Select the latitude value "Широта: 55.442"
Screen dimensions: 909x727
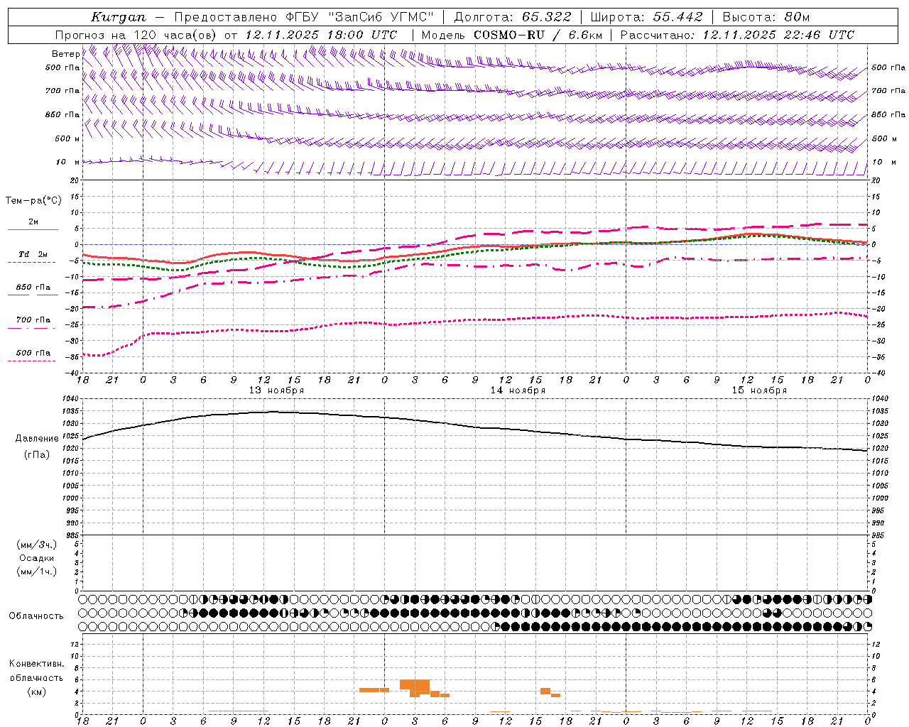pyautogui.click(x=646, y=17)
